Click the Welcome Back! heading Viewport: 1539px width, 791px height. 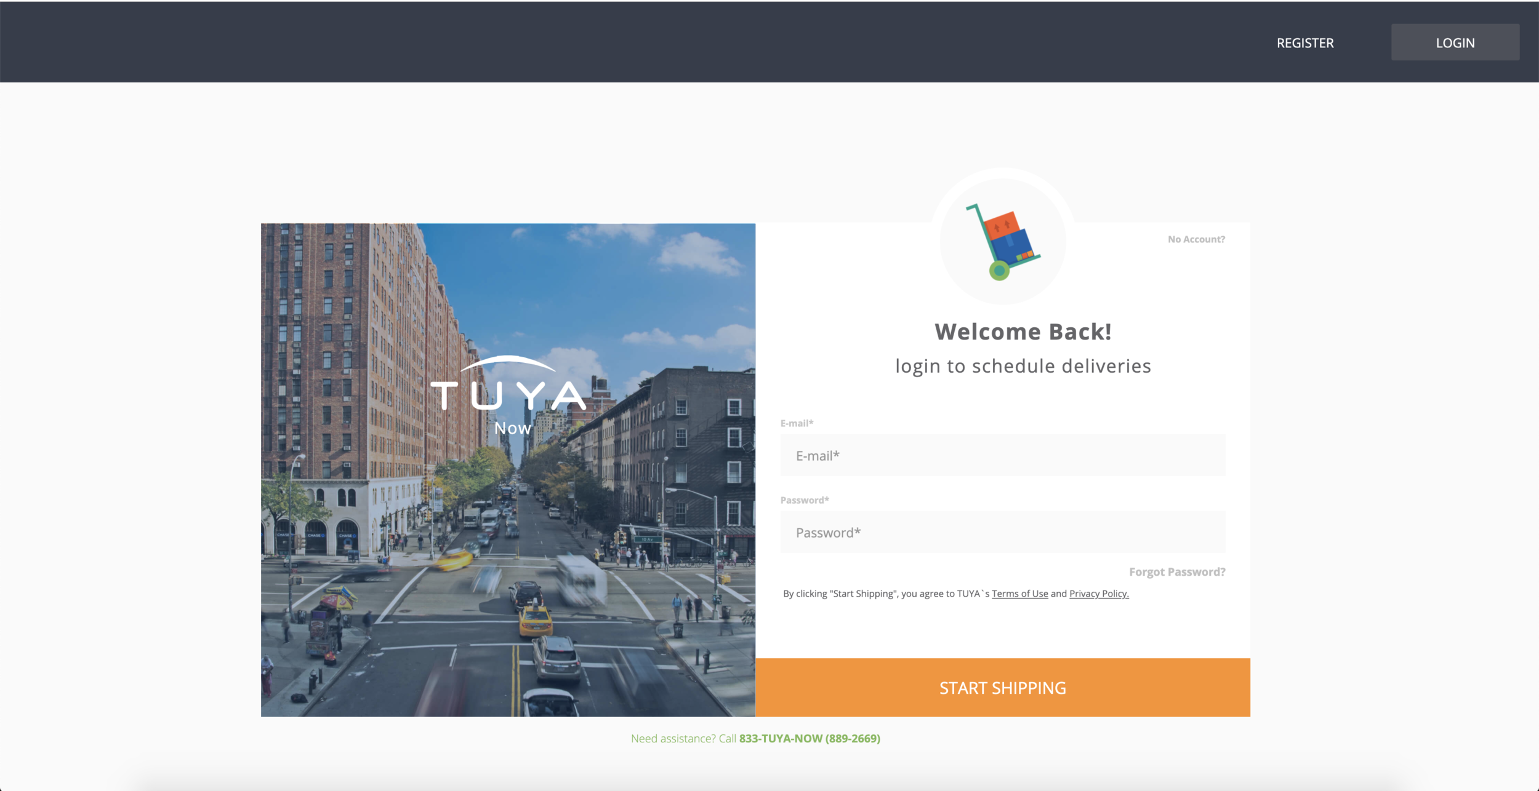(1023, 332)
